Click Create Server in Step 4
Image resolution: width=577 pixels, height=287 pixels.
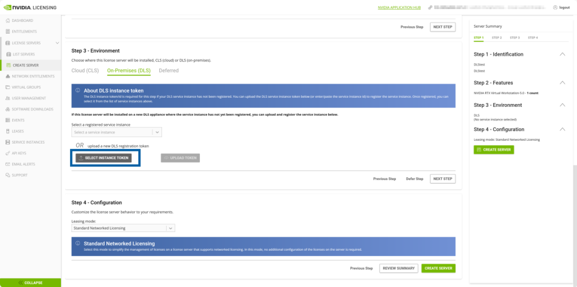click(x=438, y=268)
